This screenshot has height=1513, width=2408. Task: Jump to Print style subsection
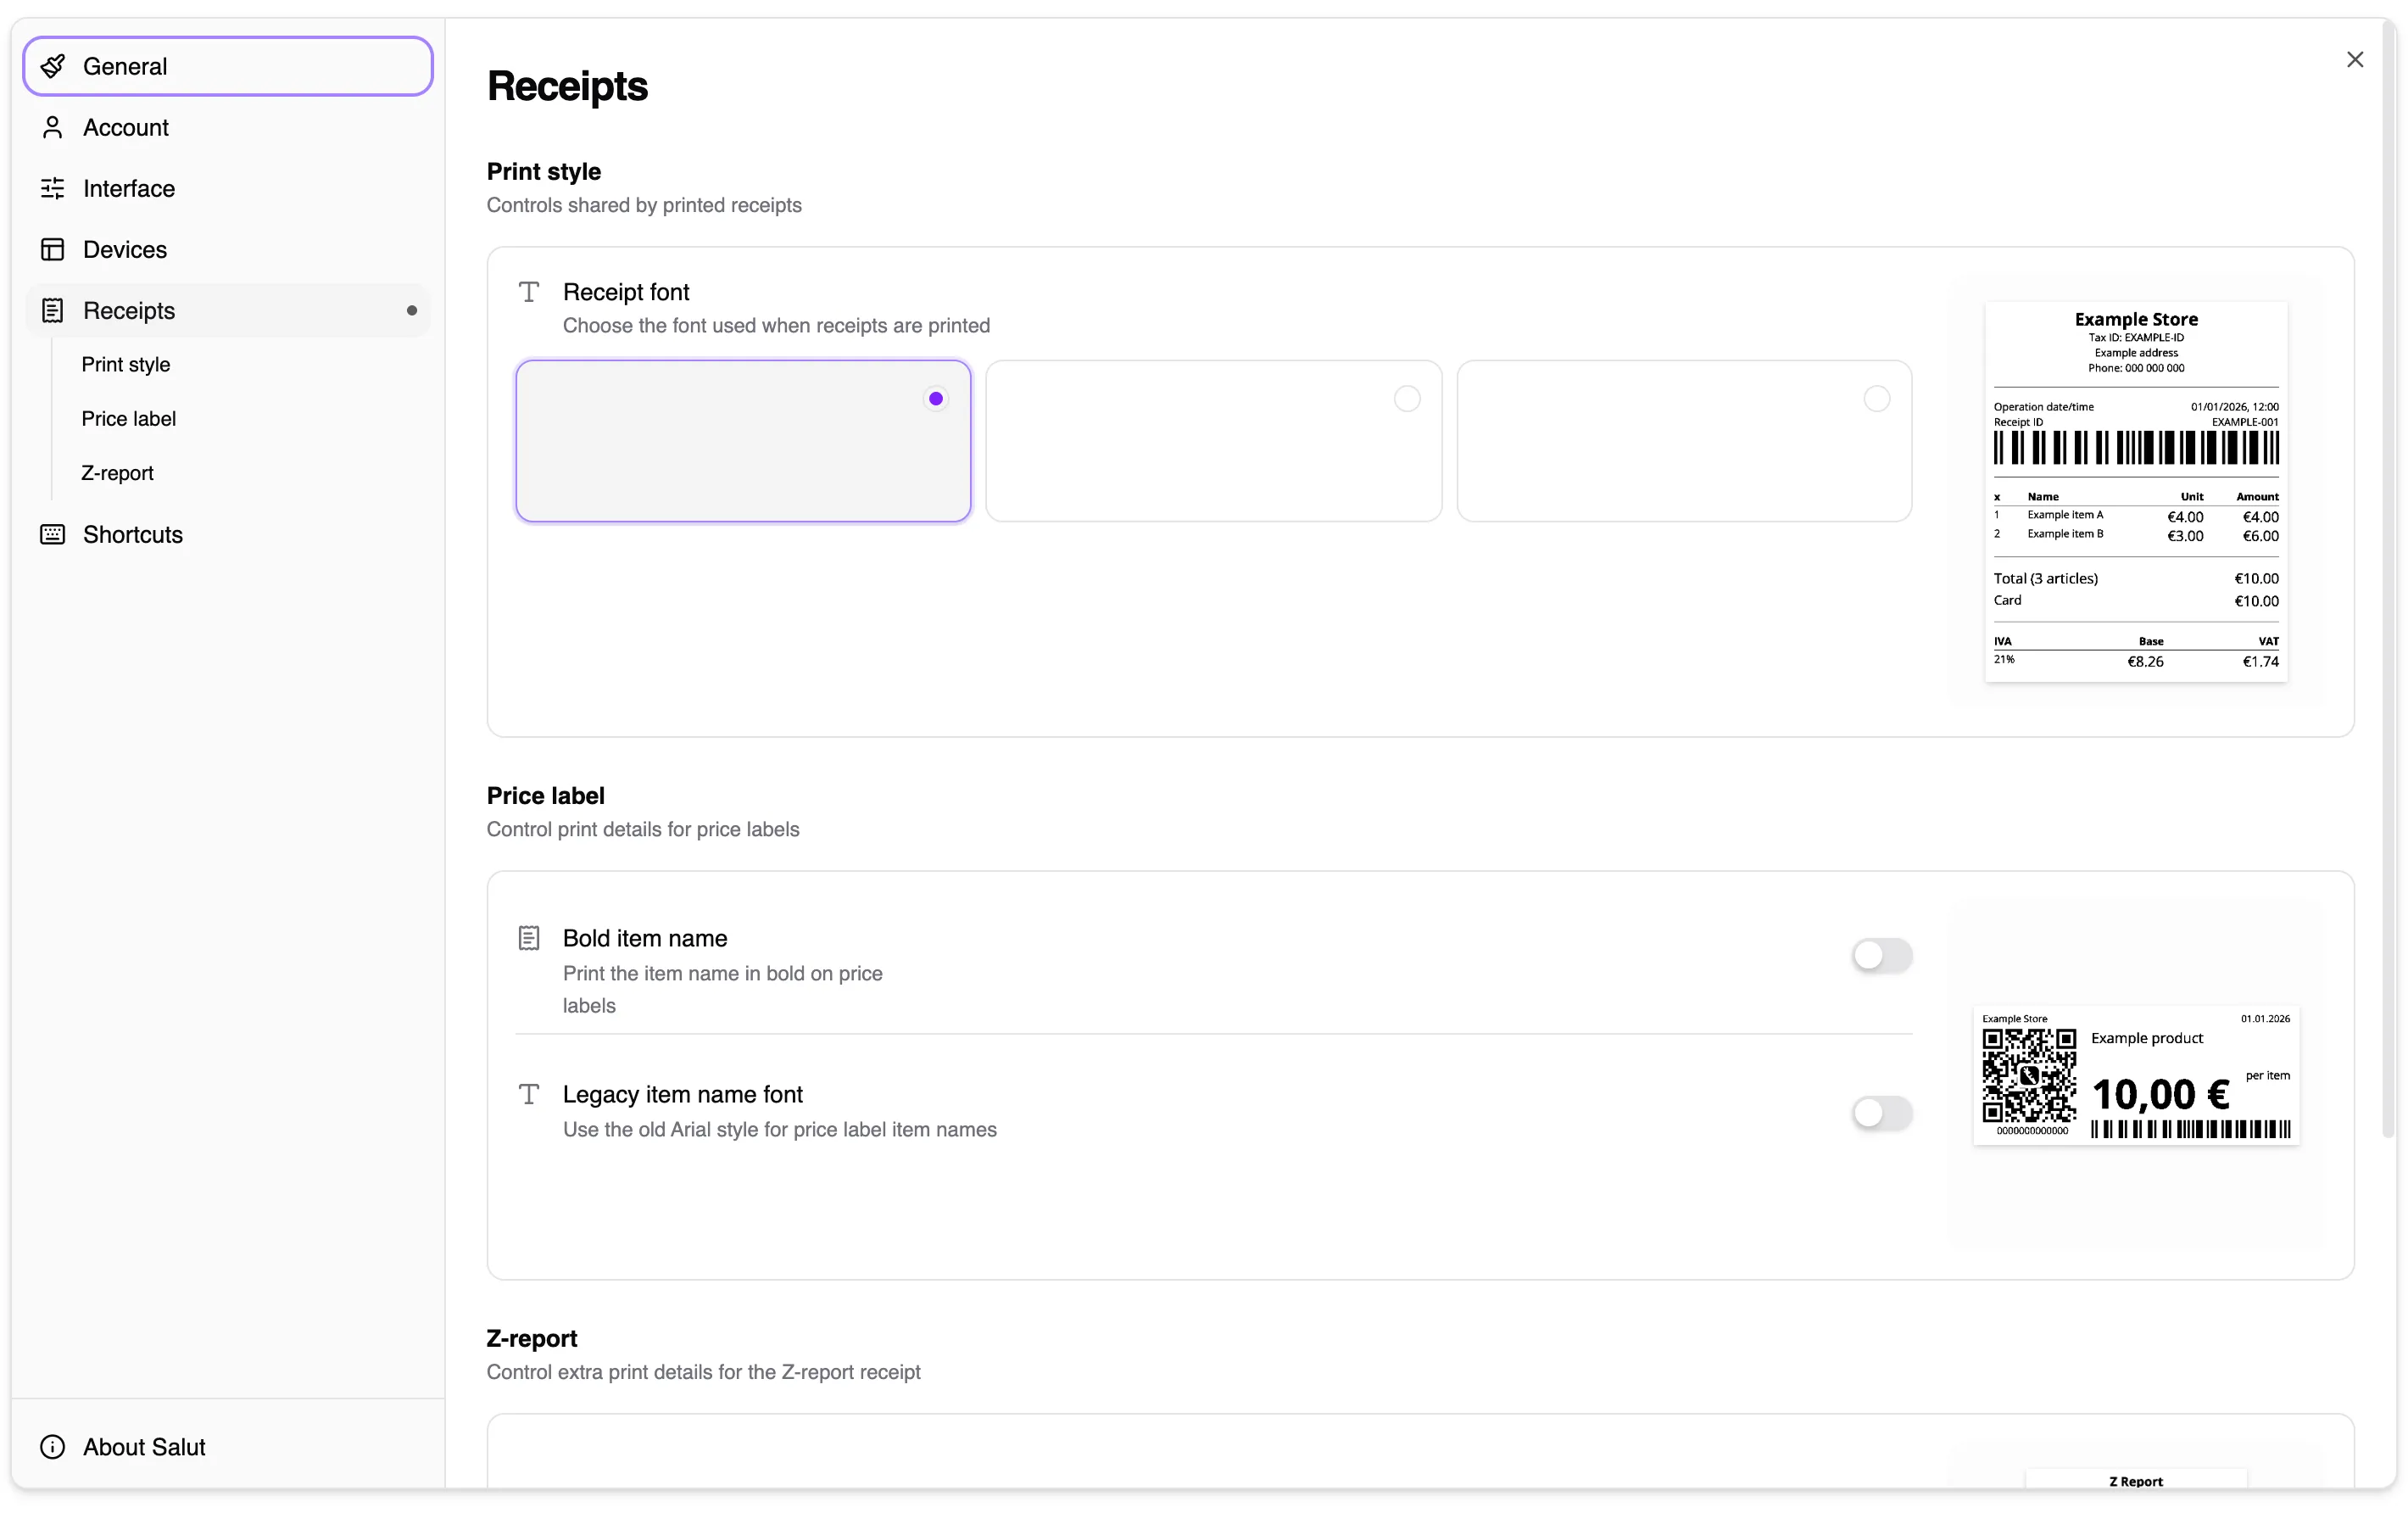tap(126, 364)
